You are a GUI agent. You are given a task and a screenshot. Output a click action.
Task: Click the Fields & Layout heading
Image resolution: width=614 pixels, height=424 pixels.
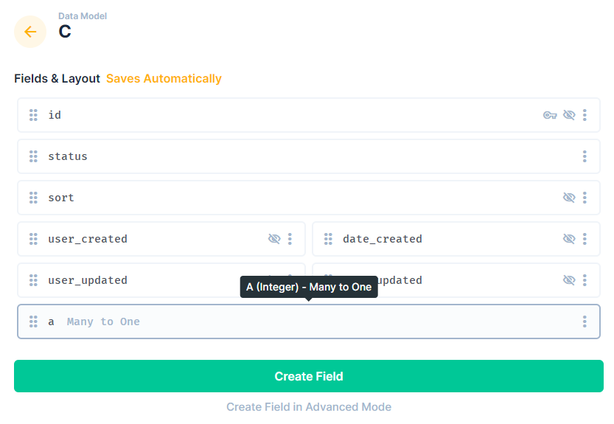(x=57, y=79)
